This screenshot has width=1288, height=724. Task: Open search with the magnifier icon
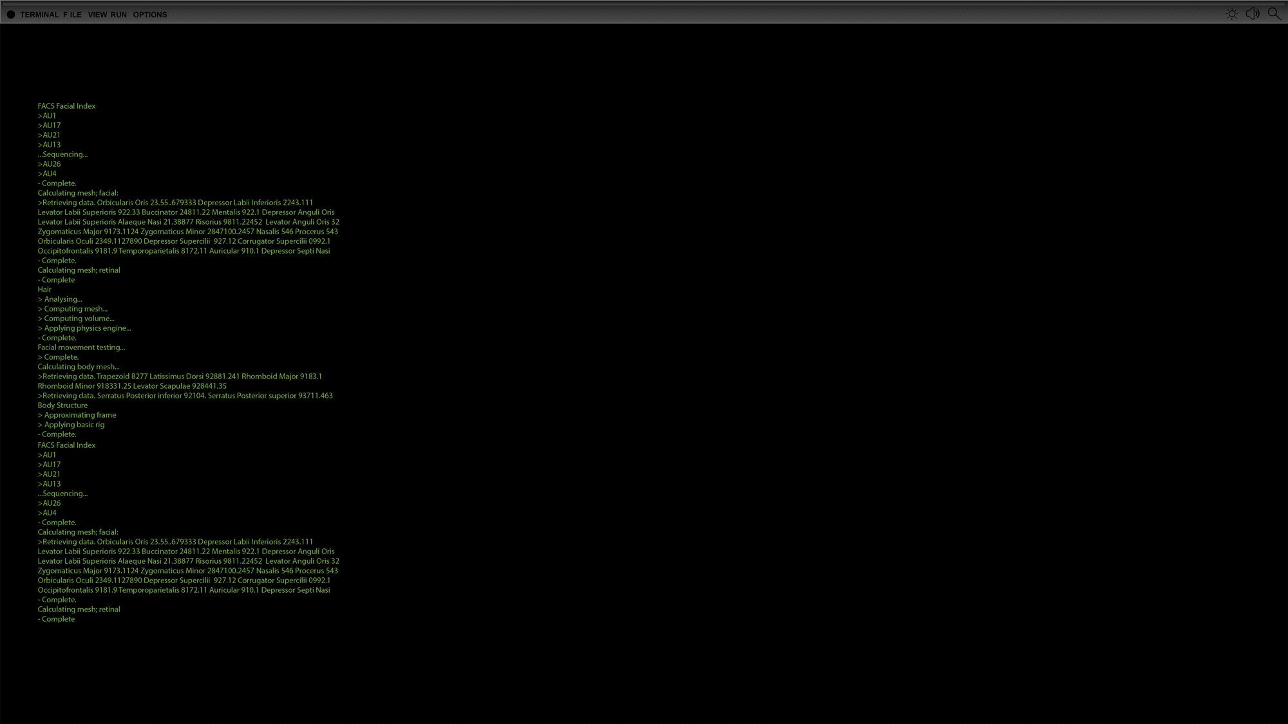(1274, 14)
